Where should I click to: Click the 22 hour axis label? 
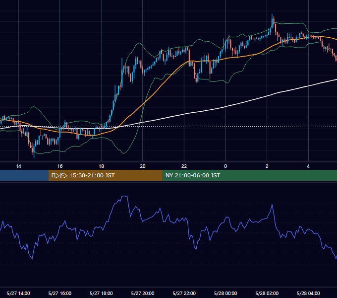point(184,166)
